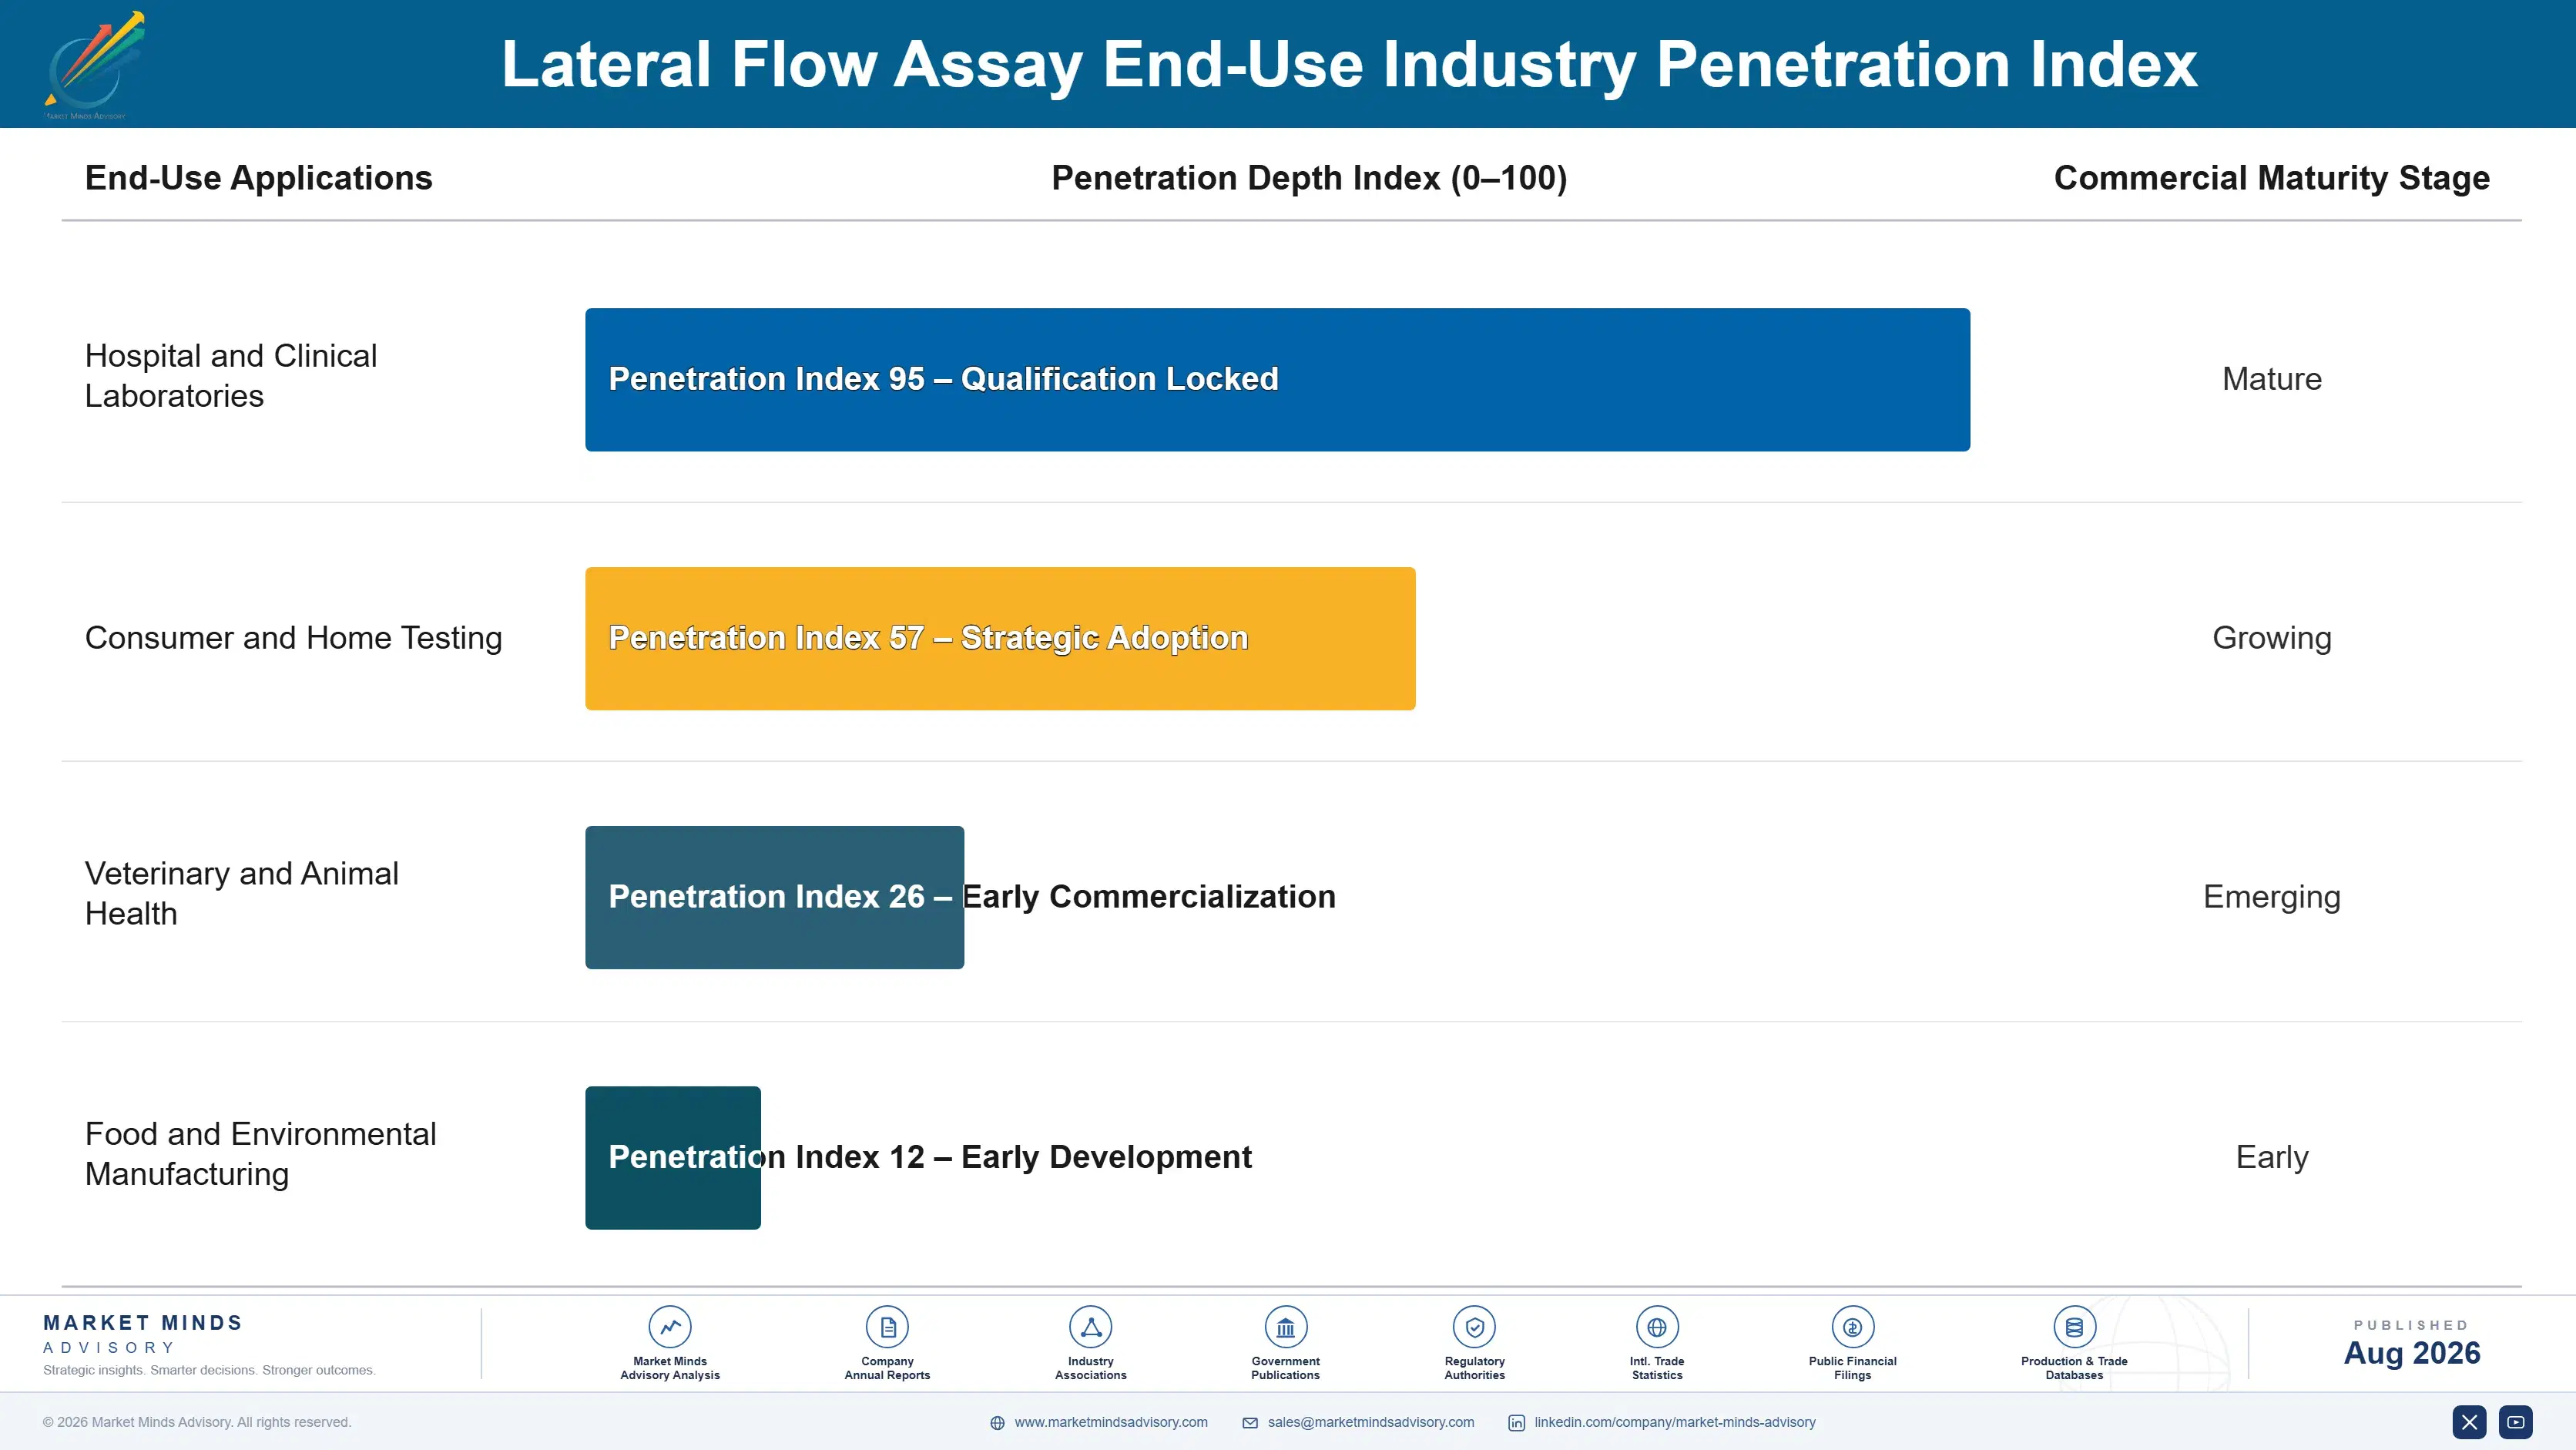Click the LinkedIn icon in footer

[1516, 1423]
